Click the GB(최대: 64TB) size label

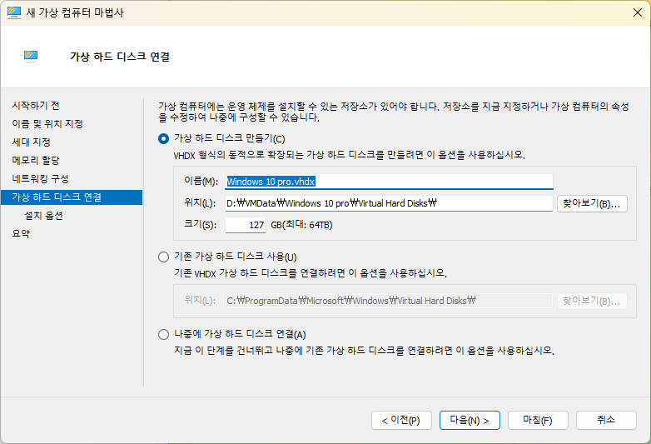point(302,225)
